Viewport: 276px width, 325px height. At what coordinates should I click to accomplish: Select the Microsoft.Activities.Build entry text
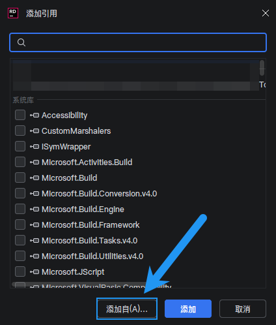pos(87,162)
